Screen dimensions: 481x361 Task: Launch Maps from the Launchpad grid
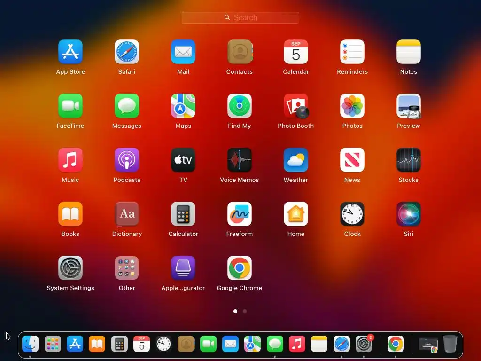point(183,106)
